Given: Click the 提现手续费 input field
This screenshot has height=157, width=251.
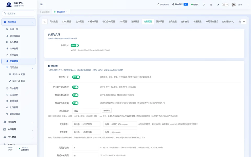Looking at the screenshot, I should [x=85, y=148].
